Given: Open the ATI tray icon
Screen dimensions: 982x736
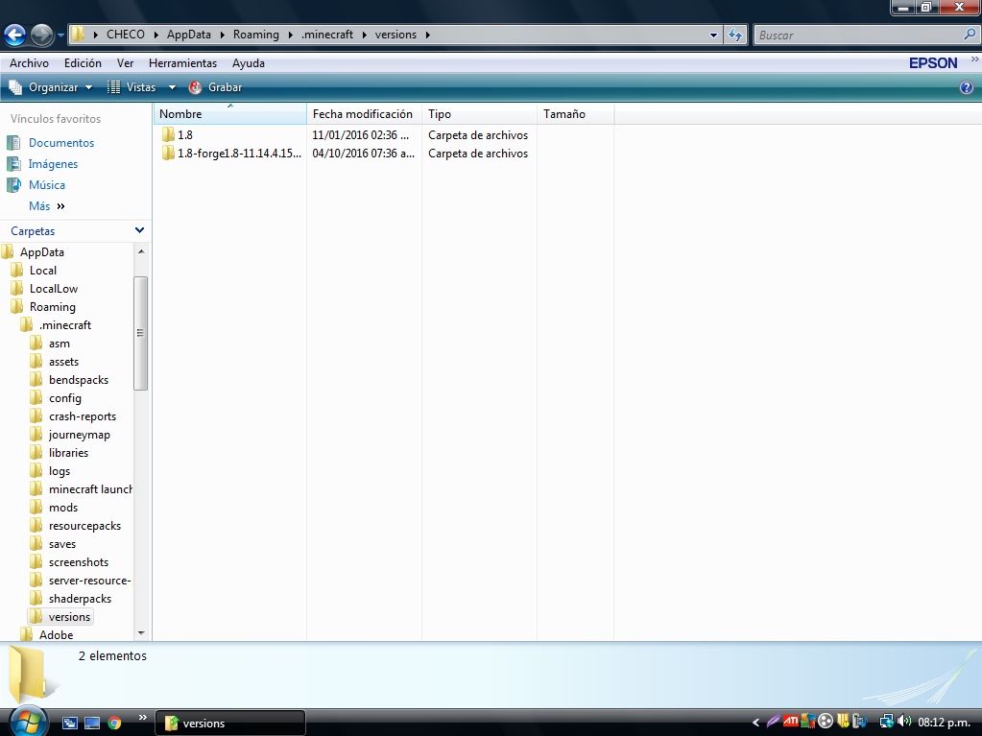Looking at the screenshot, I should (790, 721).
